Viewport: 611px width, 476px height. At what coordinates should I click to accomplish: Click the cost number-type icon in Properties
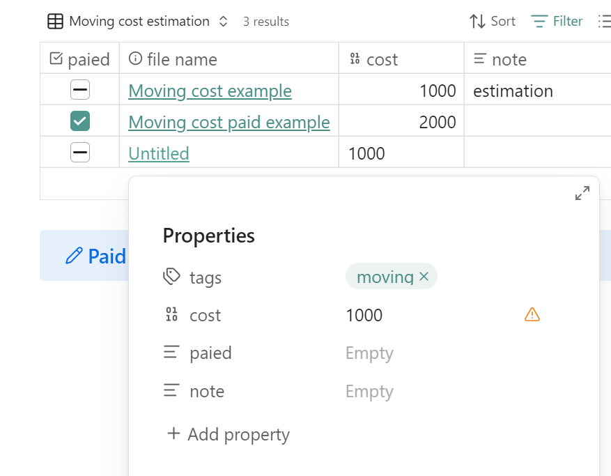tap(171, 315)
